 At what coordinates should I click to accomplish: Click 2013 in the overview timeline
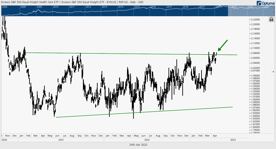click(x=104, y=7)
